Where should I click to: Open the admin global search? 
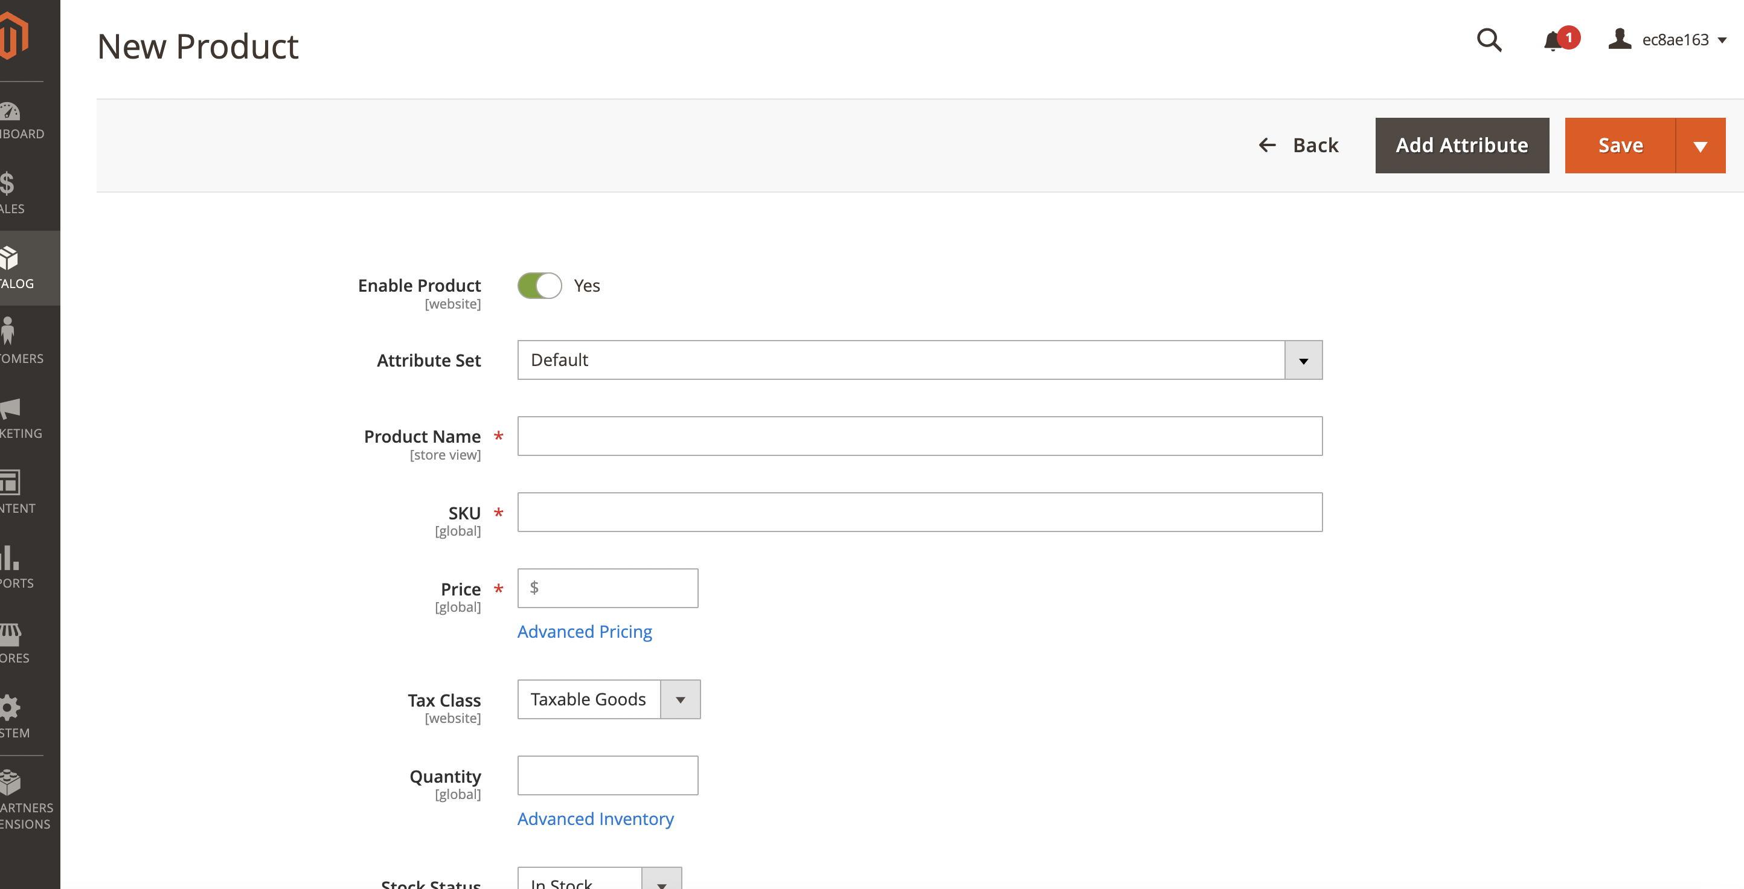[1489, 40]
